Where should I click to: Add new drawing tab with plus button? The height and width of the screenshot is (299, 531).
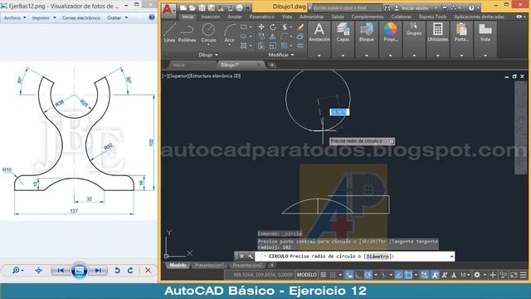(271, 65)
